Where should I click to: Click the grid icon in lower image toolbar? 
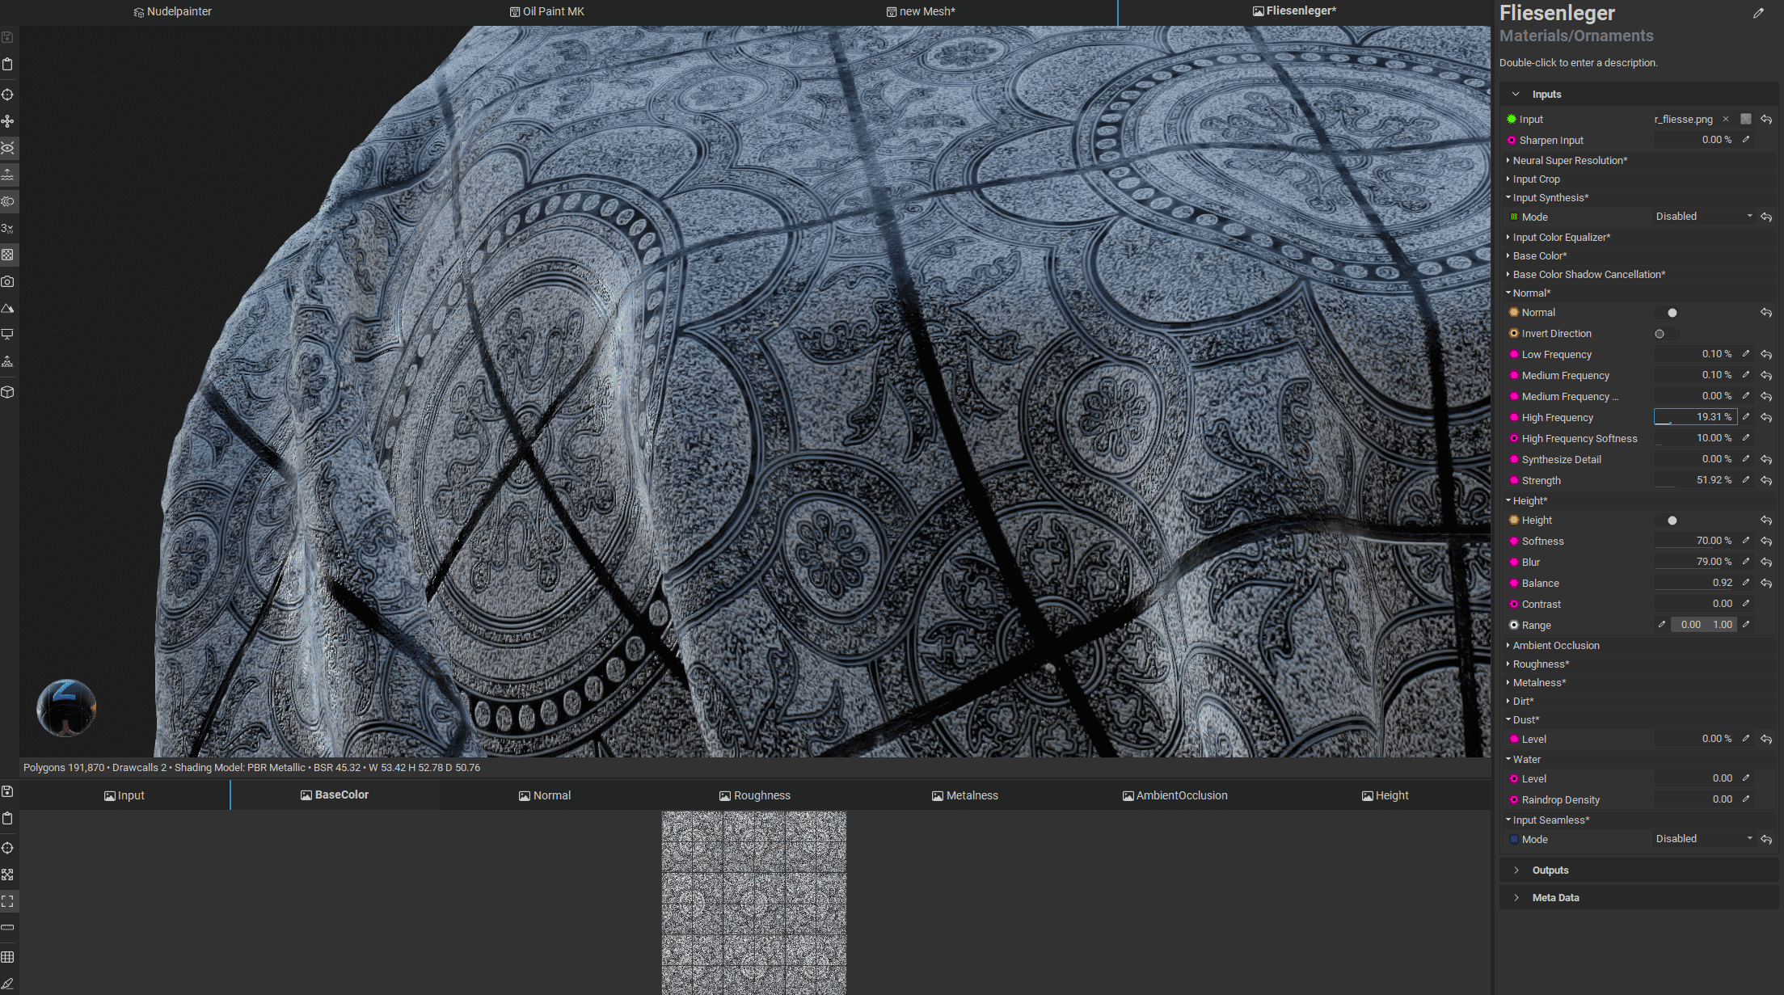(x=7, y=957)
